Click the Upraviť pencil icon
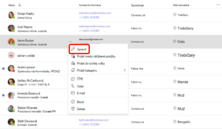Screen dimensions: 222x129 [73, 49]
